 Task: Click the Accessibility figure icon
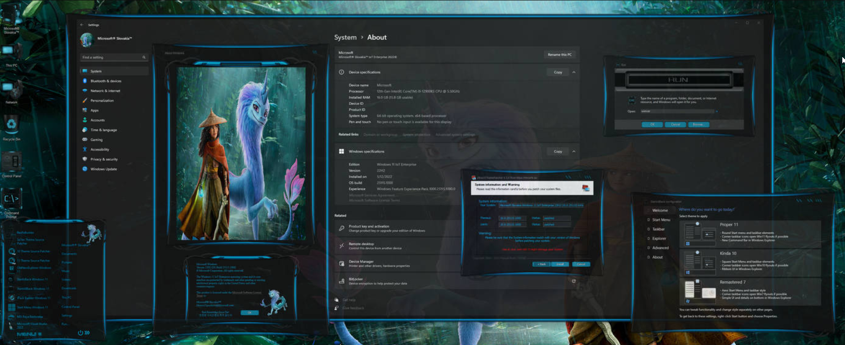point(85,149)
